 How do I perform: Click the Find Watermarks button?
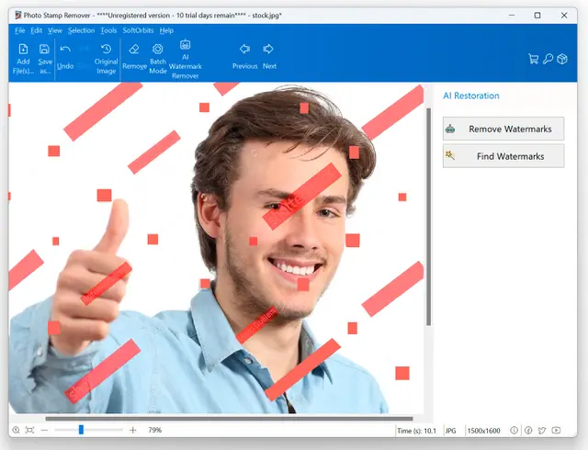503,156
